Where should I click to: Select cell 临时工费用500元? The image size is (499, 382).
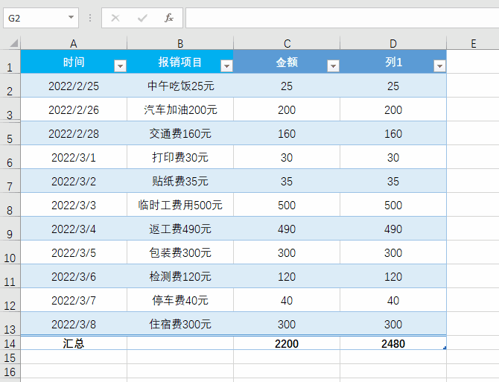pos(180,205)
